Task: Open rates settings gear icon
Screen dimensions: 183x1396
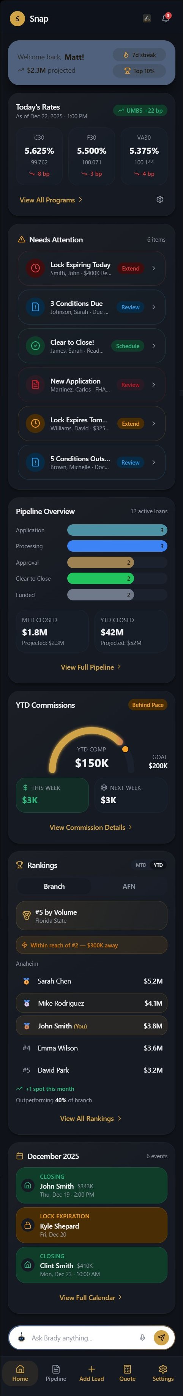Action: click(x=160, y=199)
